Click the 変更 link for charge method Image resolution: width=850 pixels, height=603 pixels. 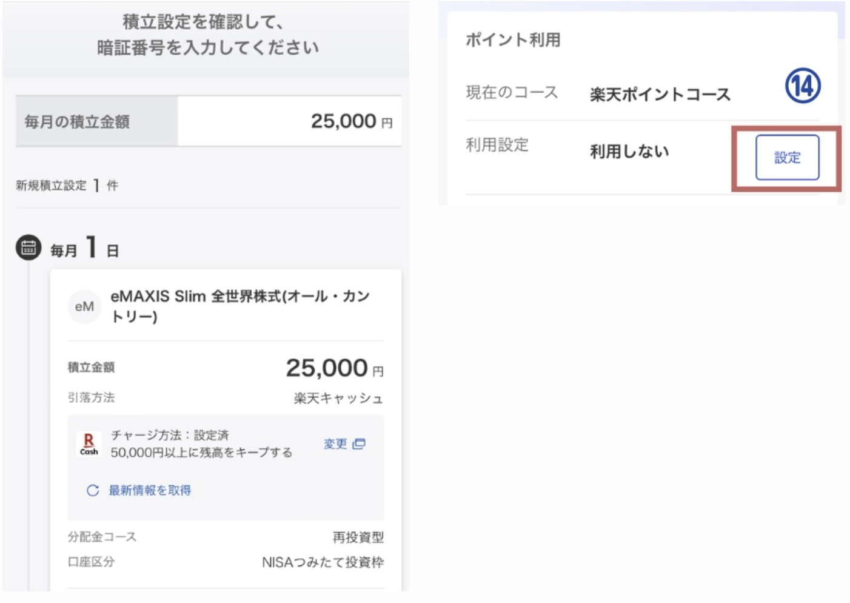click(335, 444)
